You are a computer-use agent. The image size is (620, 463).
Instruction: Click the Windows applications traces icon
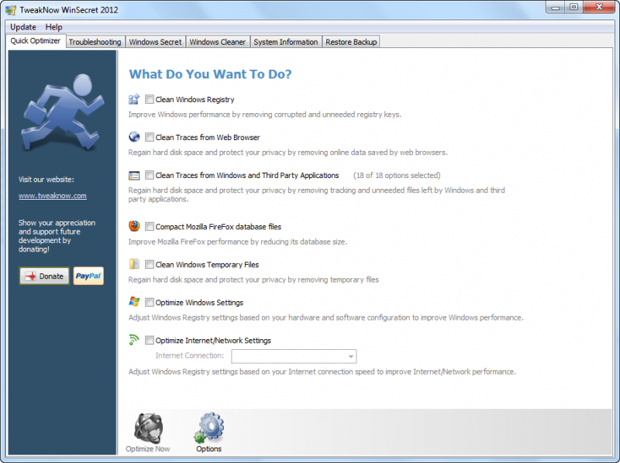click(x=134, y=176)
